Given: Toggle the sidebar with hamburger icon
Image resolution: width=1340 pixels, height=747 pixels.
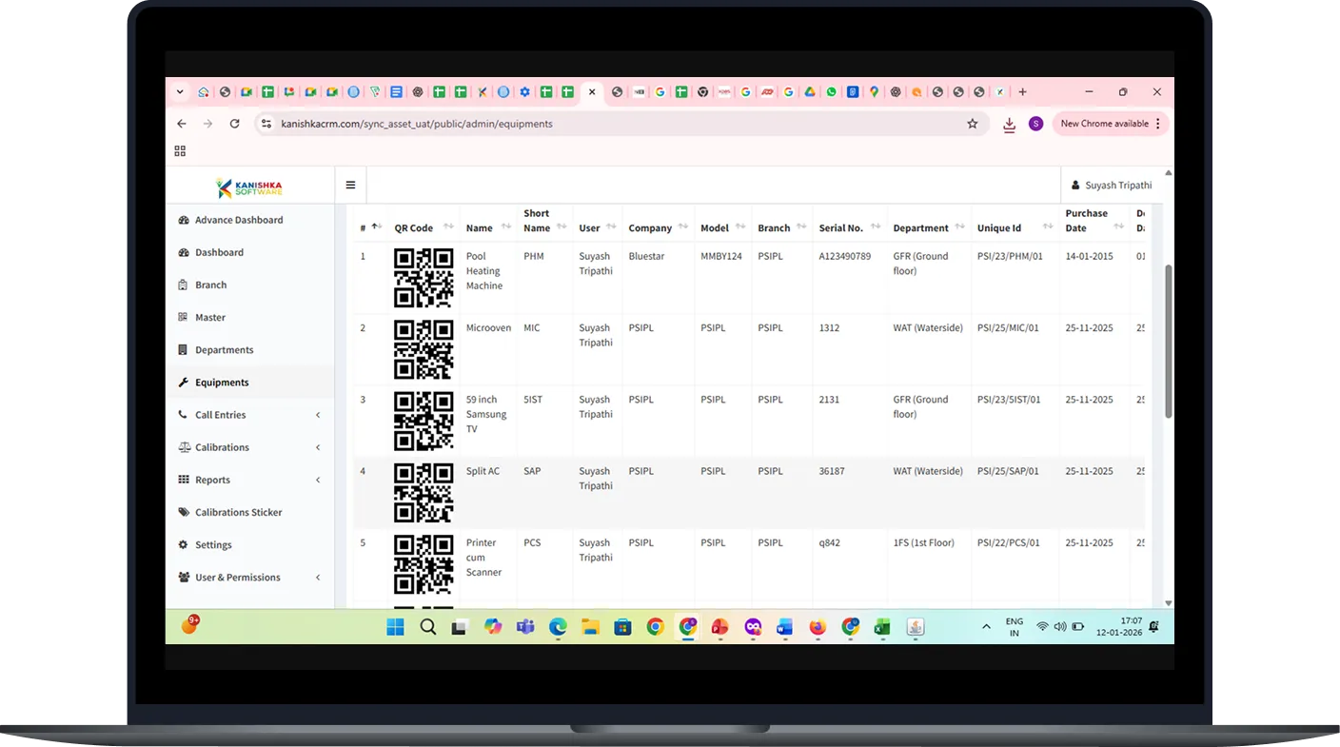Looking at the screenshot, I should pos(350,186).
